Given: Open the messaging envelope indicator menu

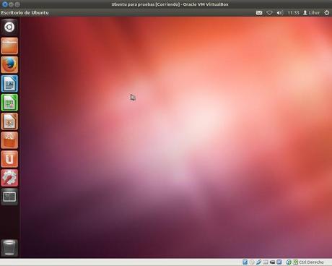Looking at the screenshot, I should (259, 13).
